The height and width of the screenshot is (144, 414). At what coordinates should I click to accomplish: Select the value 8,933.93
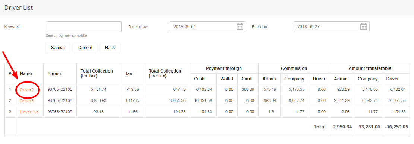[98, 101]
